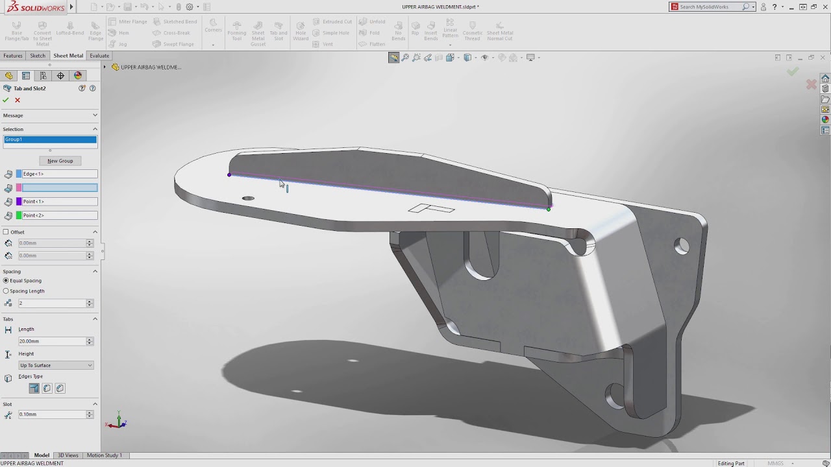Switch to the Evaluate tab
Viewport: 831px width, 467px height.
tap(99, 56)
